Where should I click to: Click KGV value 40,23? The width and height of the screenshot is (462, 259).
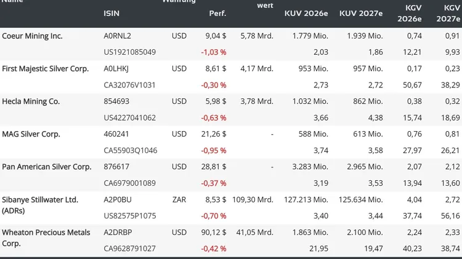[412, 249]
